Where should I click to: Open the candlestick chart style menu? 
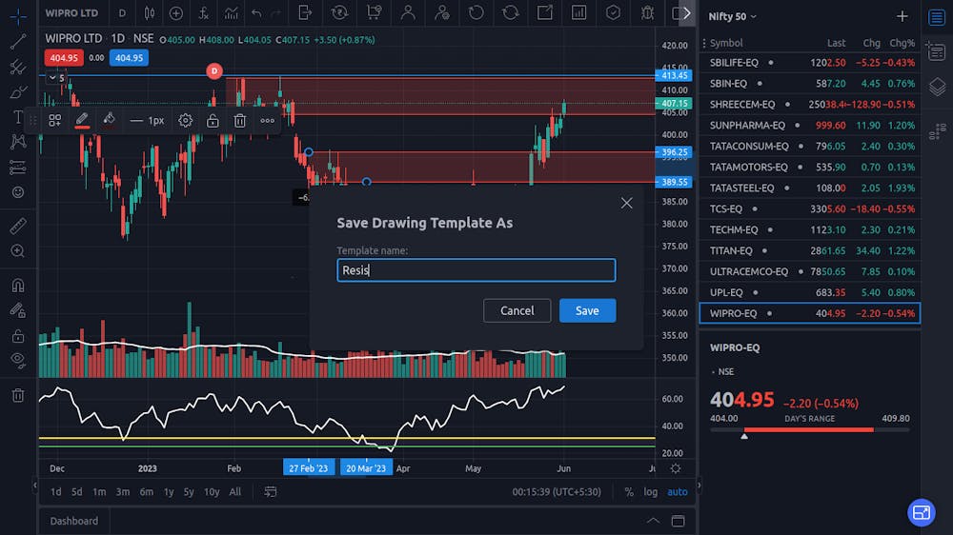[x=149, y=12]
